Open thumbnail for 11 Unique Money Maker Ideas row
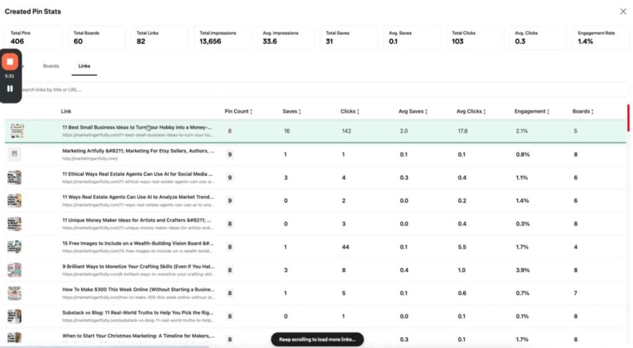633x348 pixels. click(x=15, y=224)
